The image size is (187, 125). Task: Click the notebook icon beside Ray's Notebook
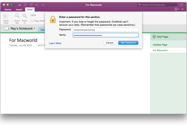click(6, 28)
